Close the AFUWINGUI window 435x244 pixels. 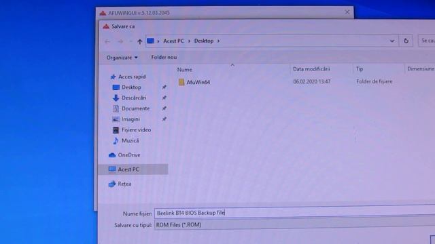(x=347, y=12)
